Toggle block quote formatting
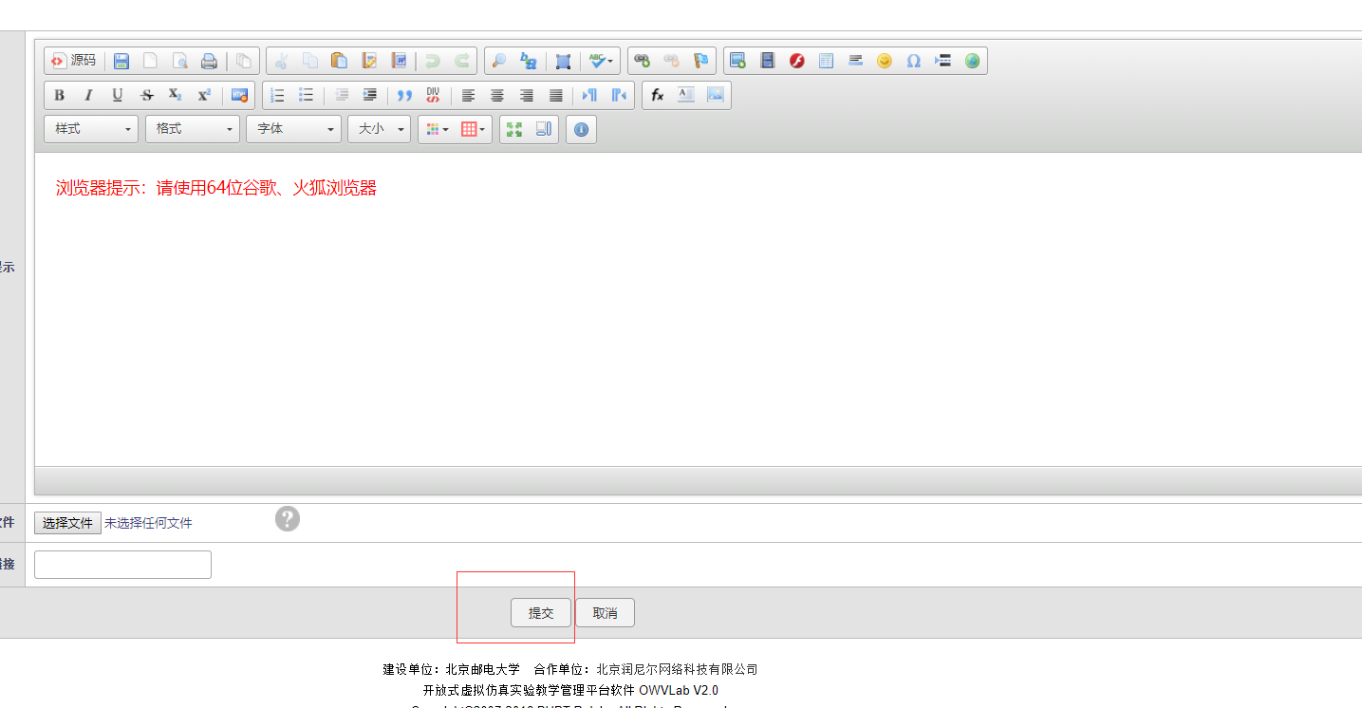 [404, 95]
